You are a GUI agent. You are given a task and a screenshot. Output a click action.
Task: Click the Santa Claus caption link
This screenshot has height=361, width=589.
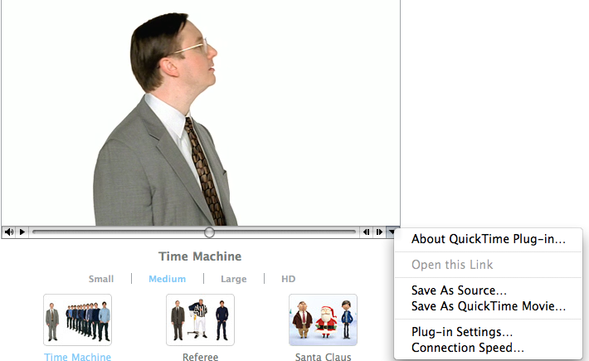click(x=323, y=357)
